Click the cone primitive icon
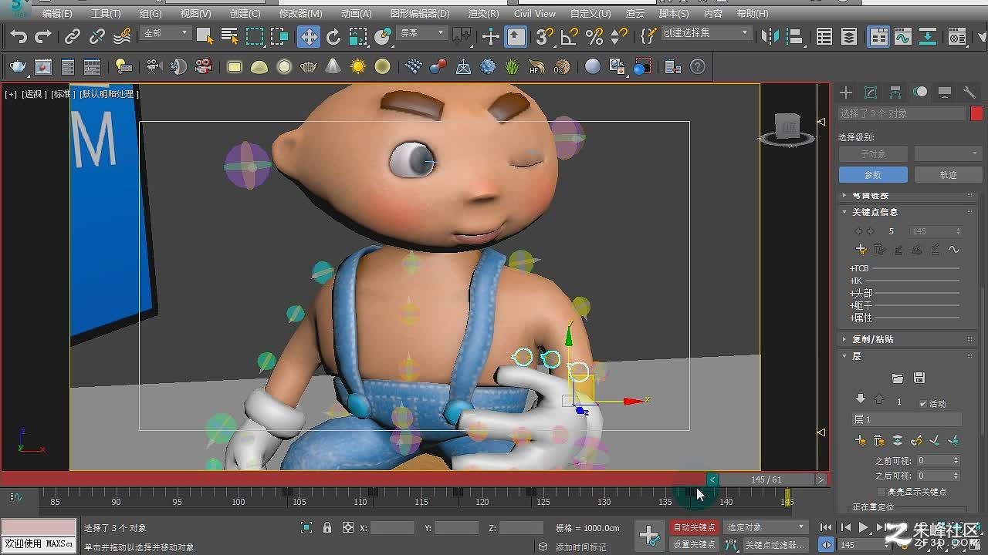Viewport: 988px width, 555px height. (x=333, y=67)
